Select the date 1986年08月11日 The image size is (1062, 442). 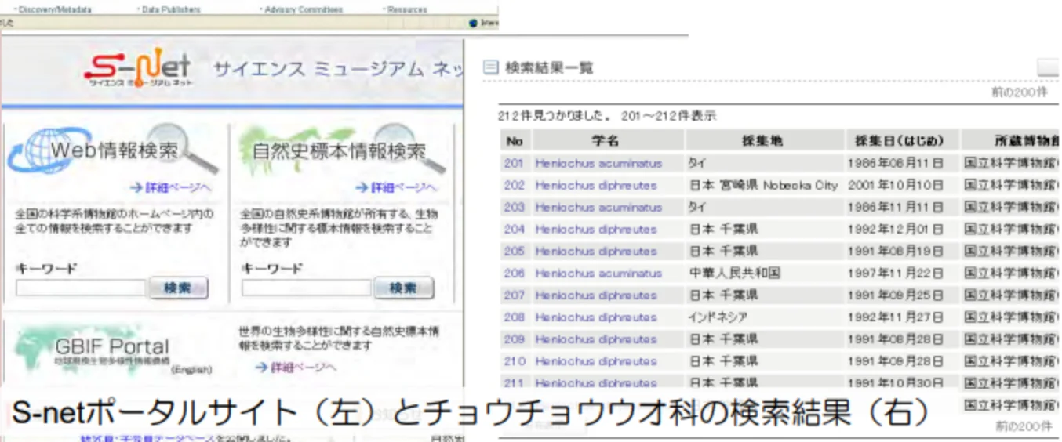point(895,164)
